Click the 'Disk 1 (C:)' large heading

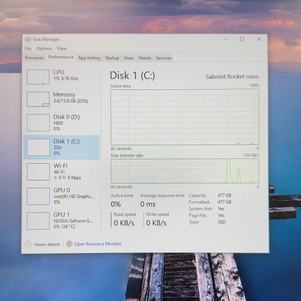pyautogui.click(x=132, y=76)
